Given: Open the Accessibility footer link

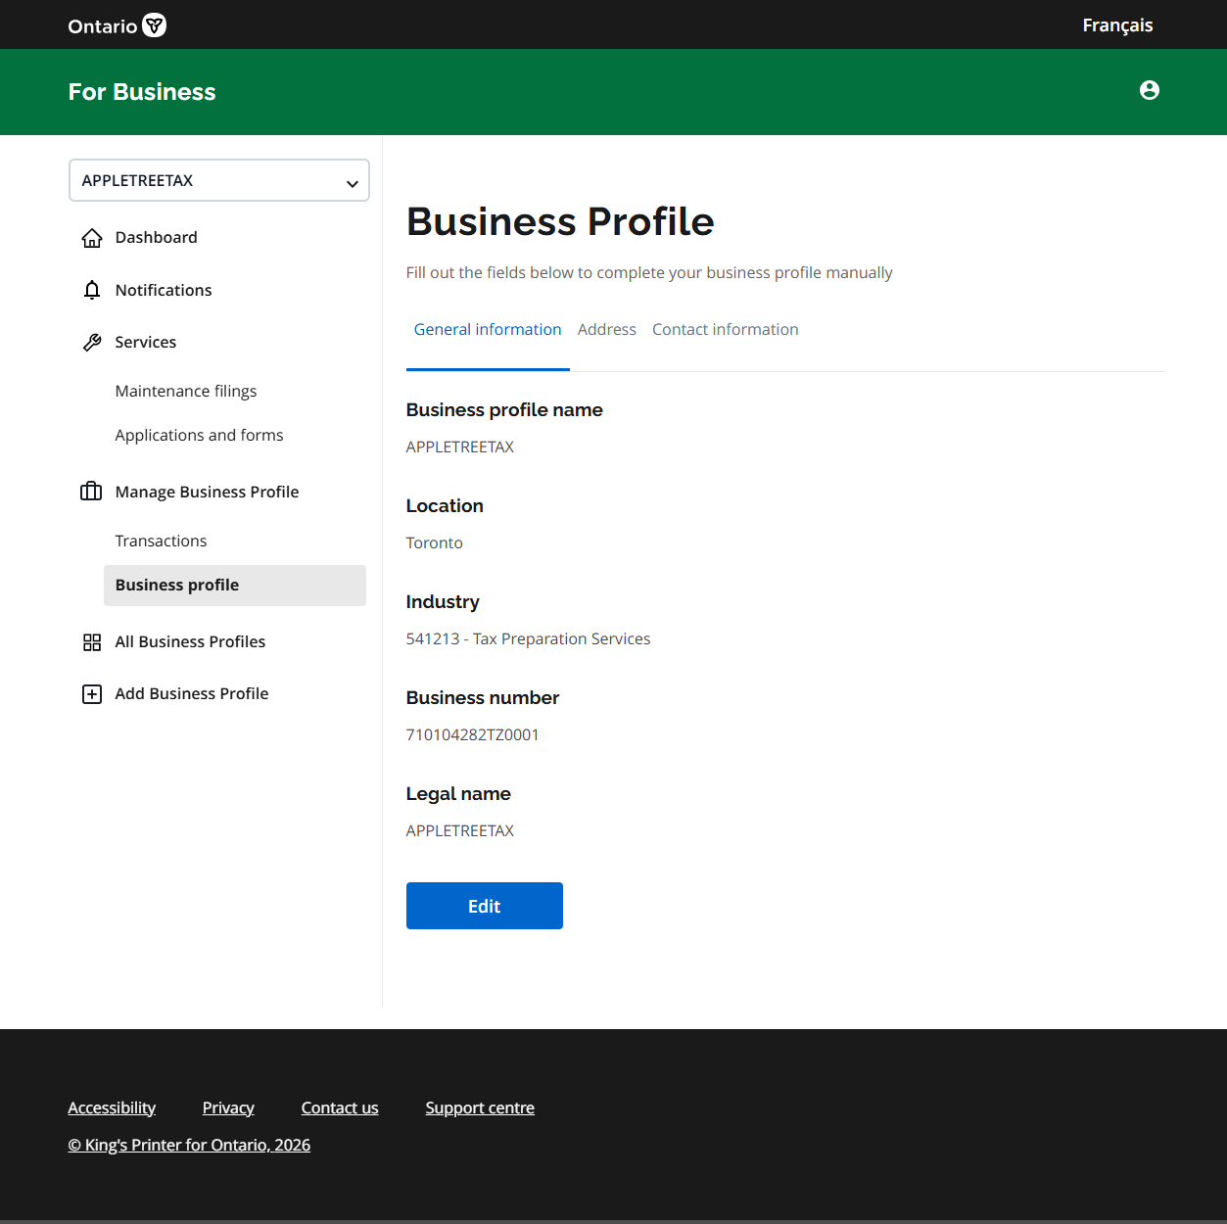Looking at the screenshot, I should (x=112, y=1108).
